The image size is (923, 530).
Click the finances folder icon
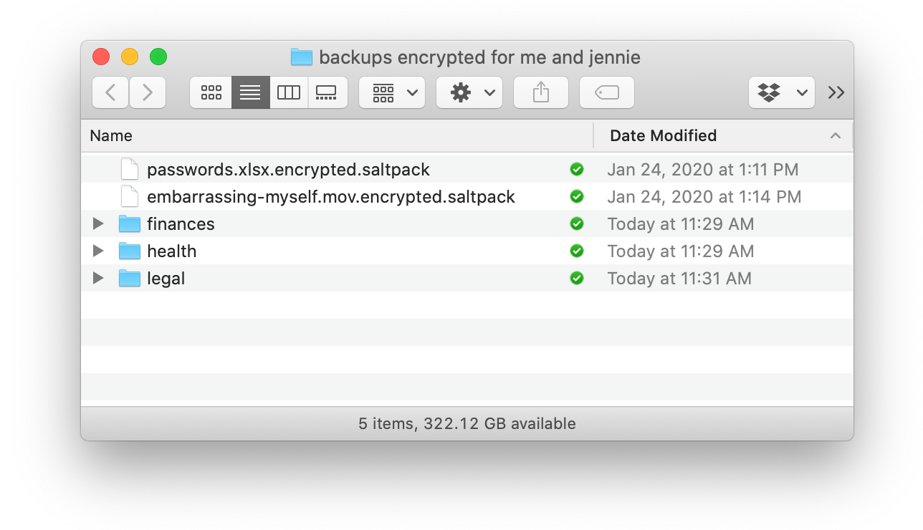point(129,224)
